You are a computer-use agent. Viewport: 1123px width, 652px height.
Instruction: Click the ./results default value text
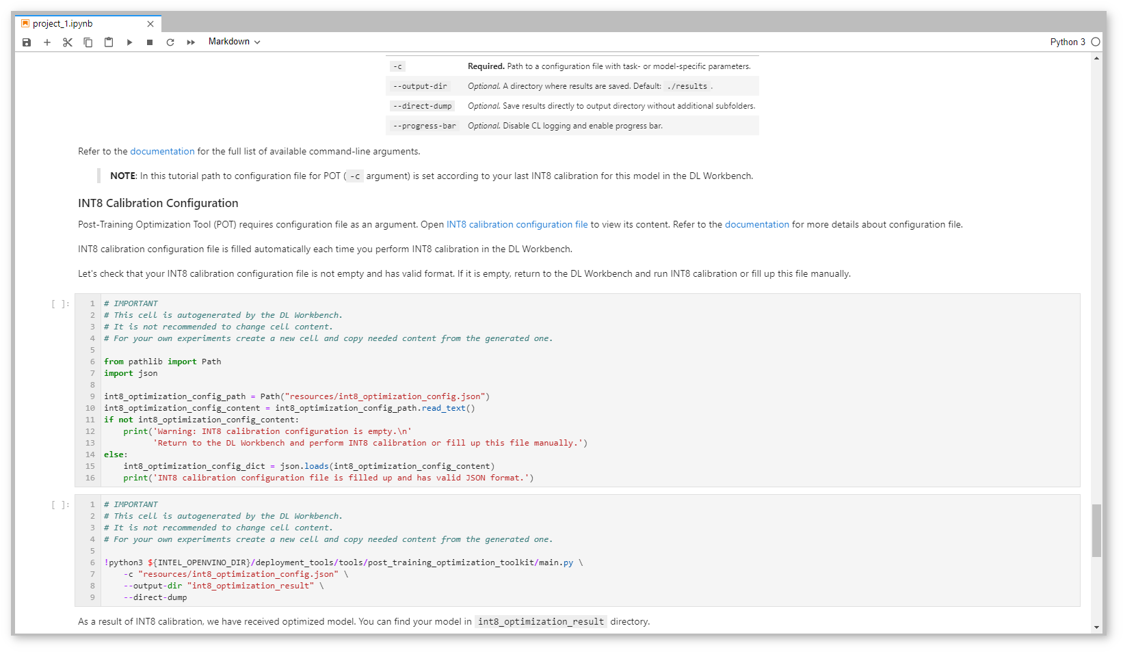(x=687, y=86)
